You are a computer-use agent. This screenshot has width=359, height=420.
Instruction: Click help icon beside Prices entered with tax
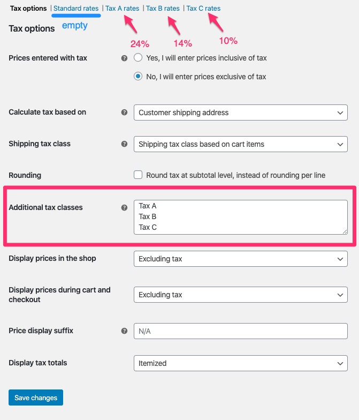coord(125,58)
